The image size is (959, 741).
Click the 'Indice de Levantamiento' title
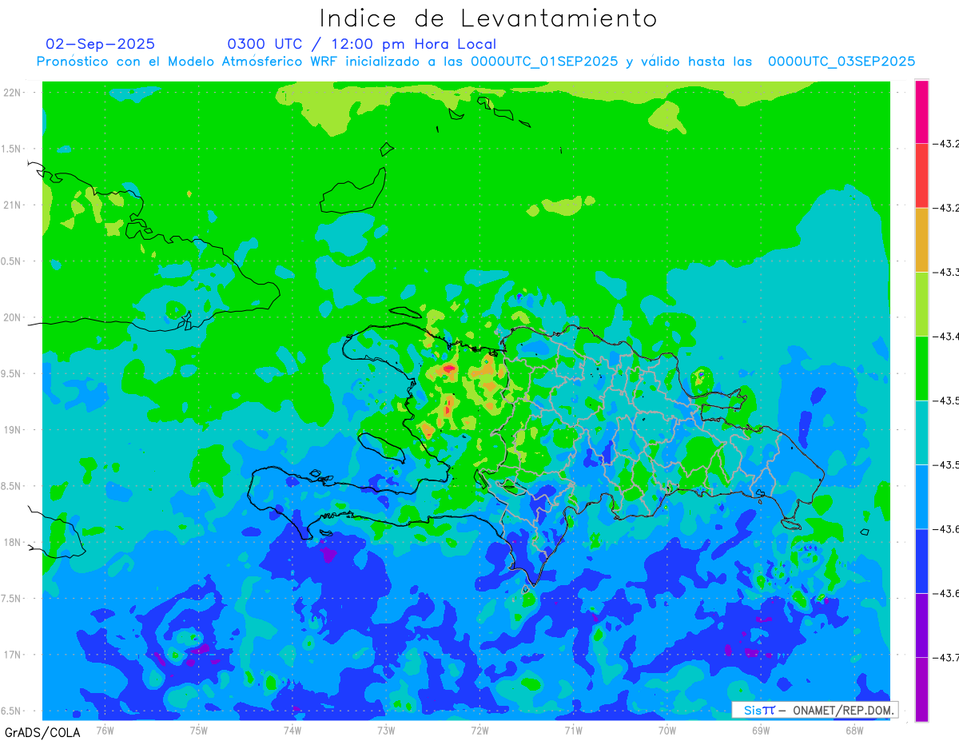pyautogui.click(x=488, y=18)
